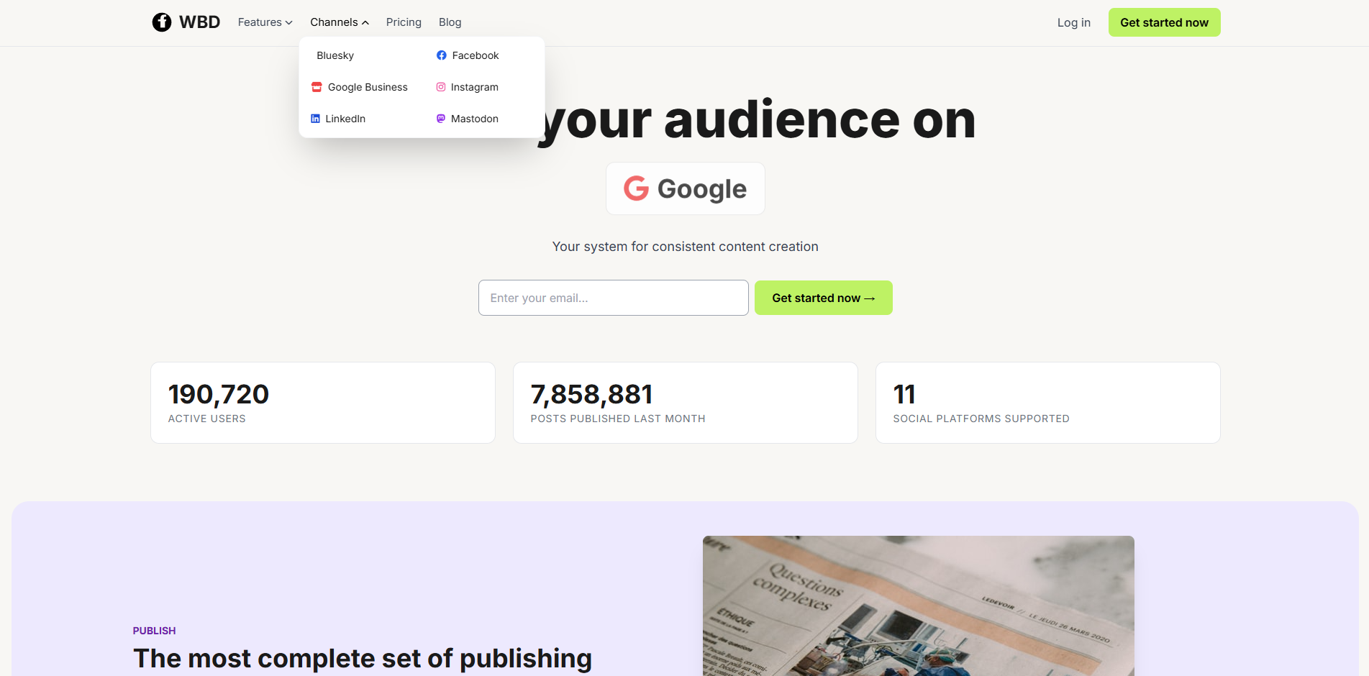
Task: Select Facebook channel entry
Action: [x=468, y=55]
